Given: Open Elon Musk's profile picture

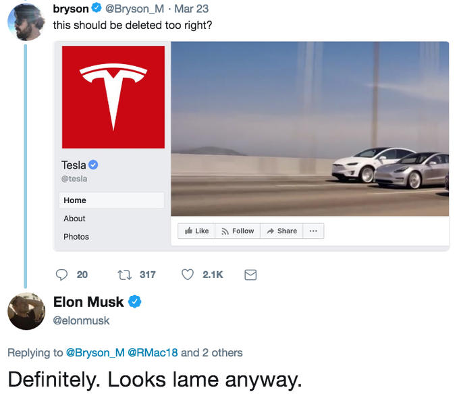Looking at the screenshot, I should 26,311.
